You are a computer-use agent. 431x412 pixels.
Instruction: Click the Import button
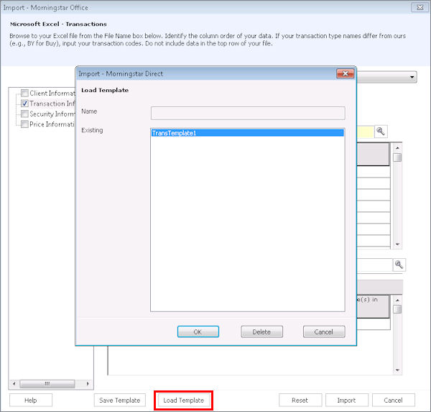(x=346, y=400)
